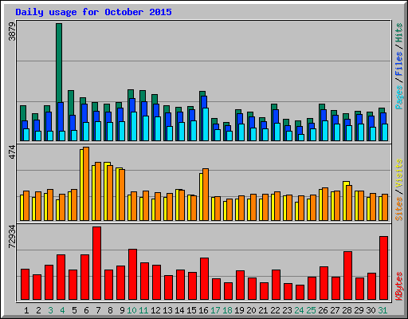Viewport: 408px width, 319px height.
Task: Click day label 21 on x-axis
Action: [263, 310]
